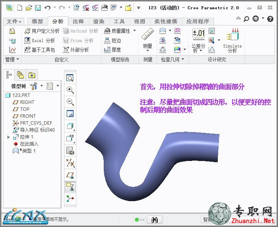Undo the last action
This screenshot has height=227, width=278.
click(47, 8)
